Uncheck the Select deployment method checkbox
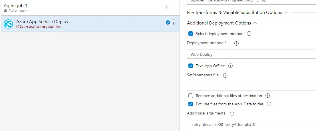Viewport: 316px width, 131px height. 191,34
